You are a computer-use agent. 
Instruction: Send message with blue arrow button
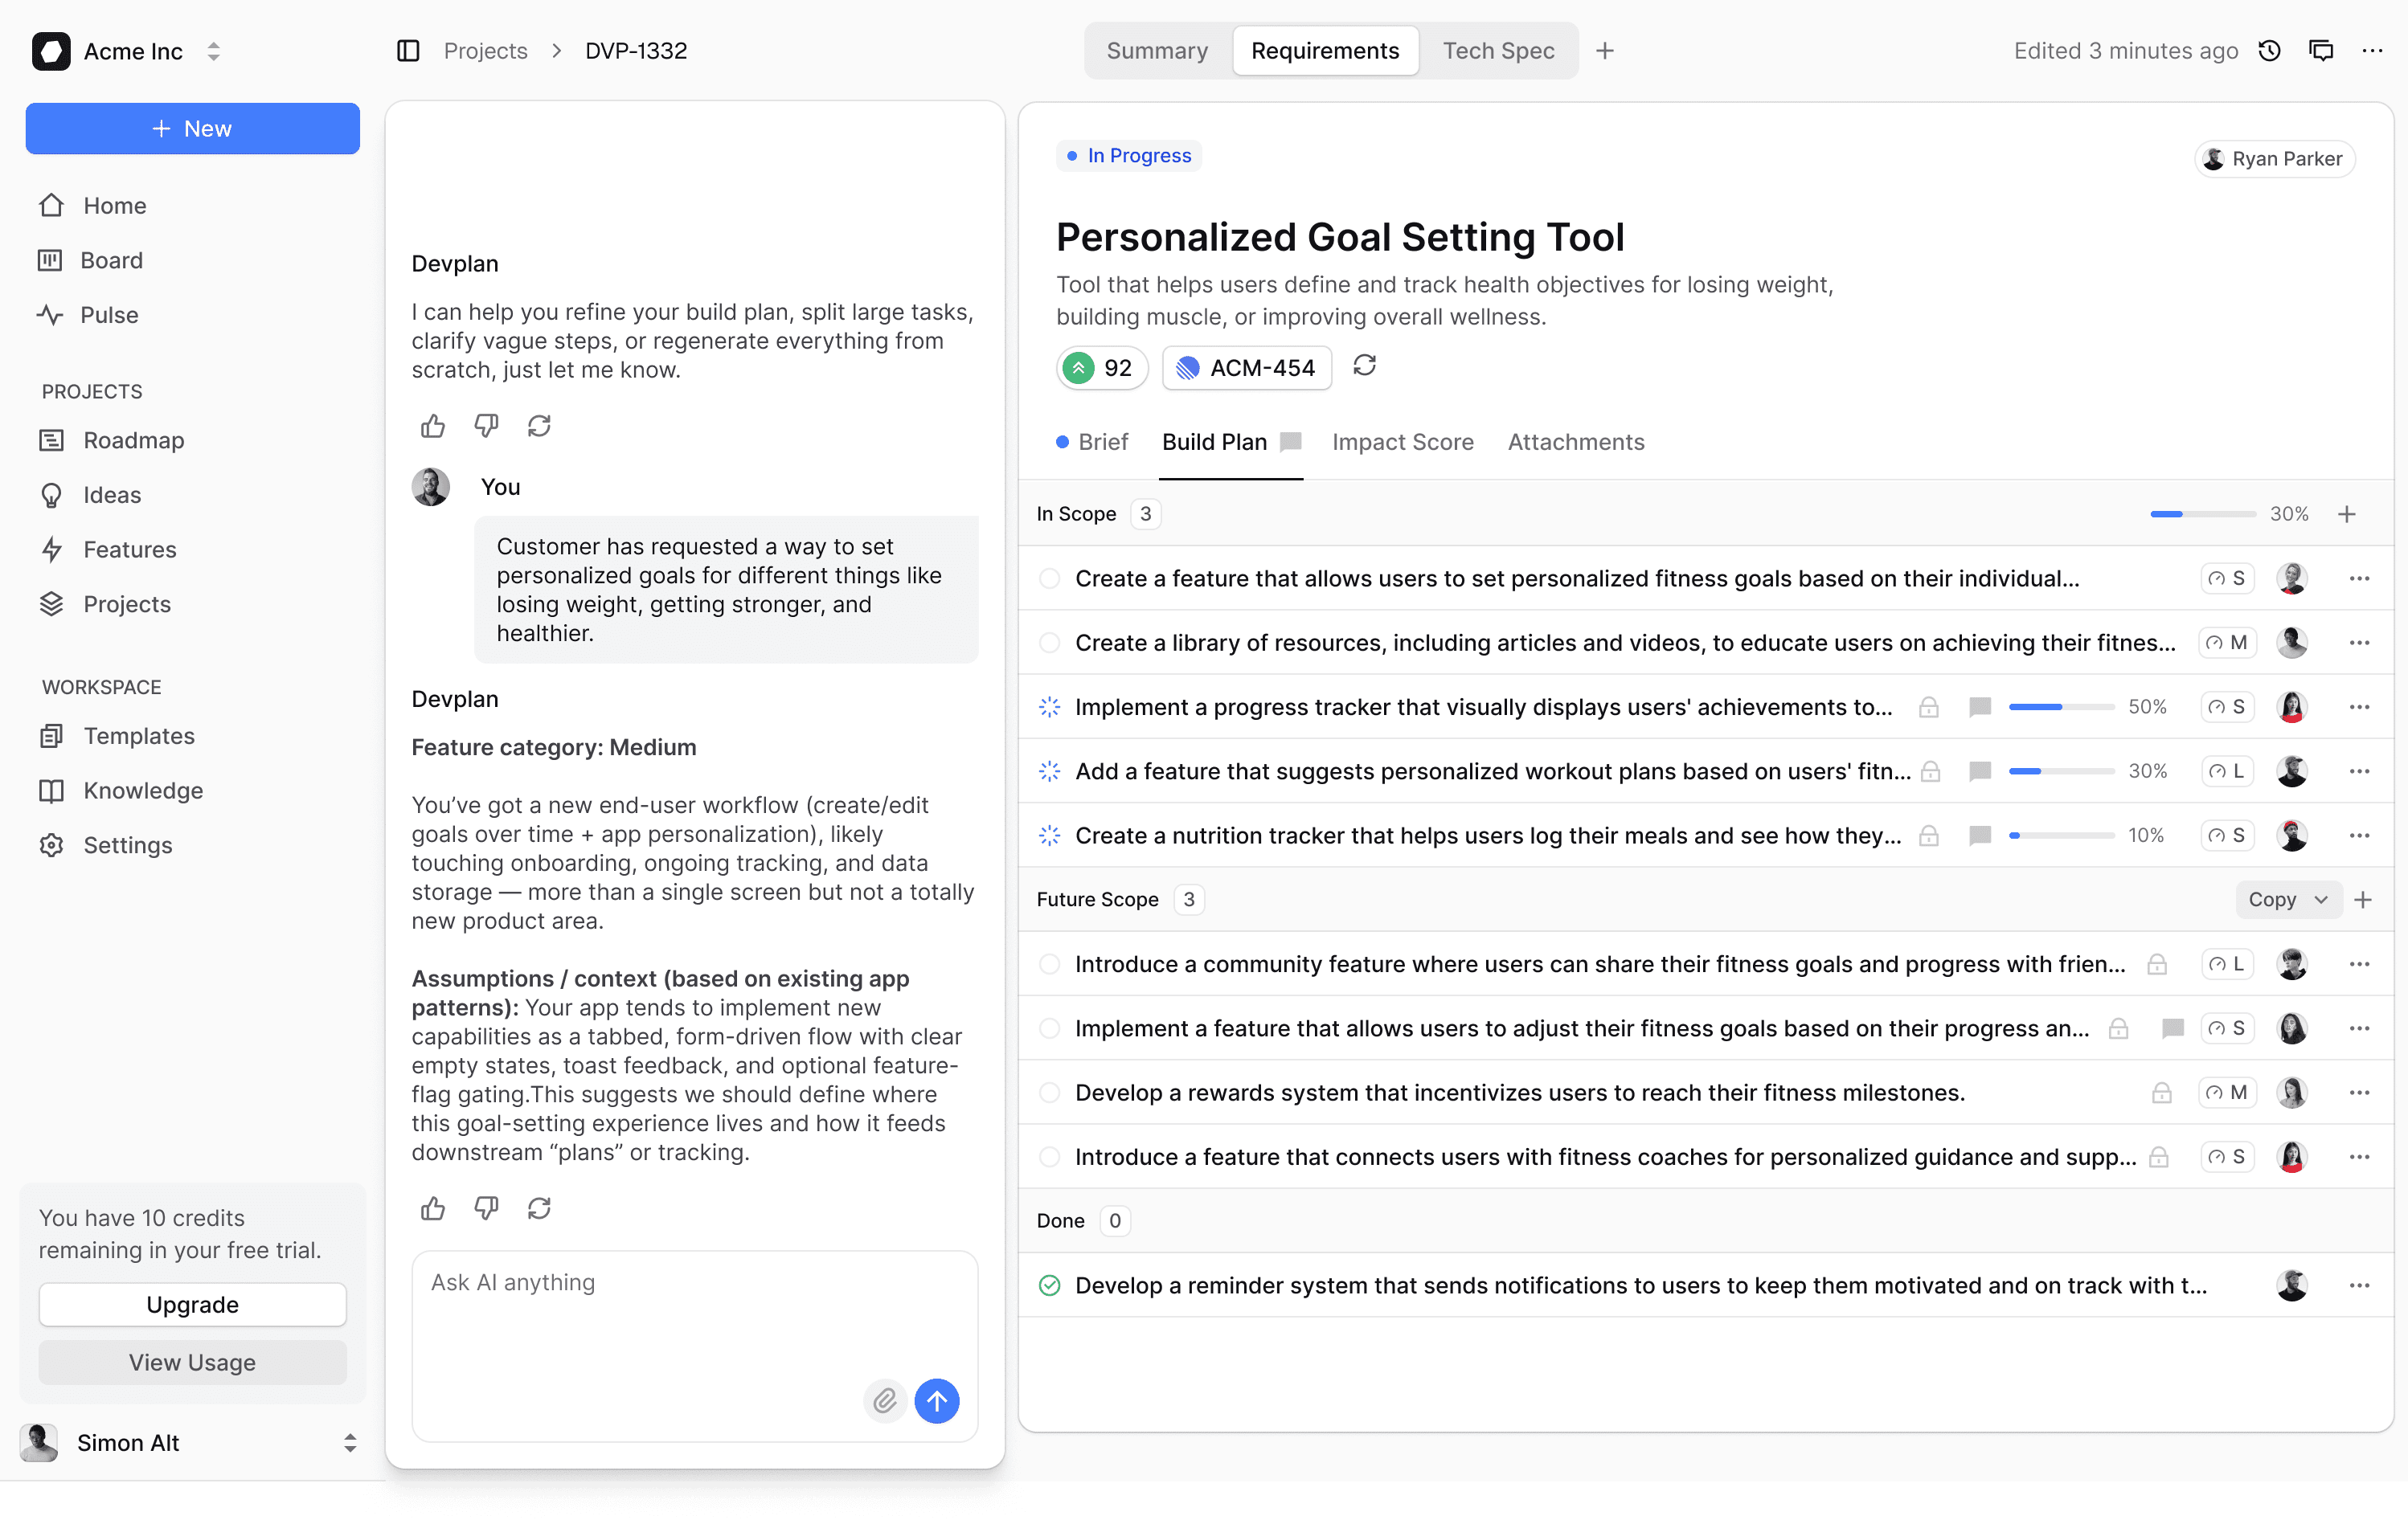(937, 1400)
